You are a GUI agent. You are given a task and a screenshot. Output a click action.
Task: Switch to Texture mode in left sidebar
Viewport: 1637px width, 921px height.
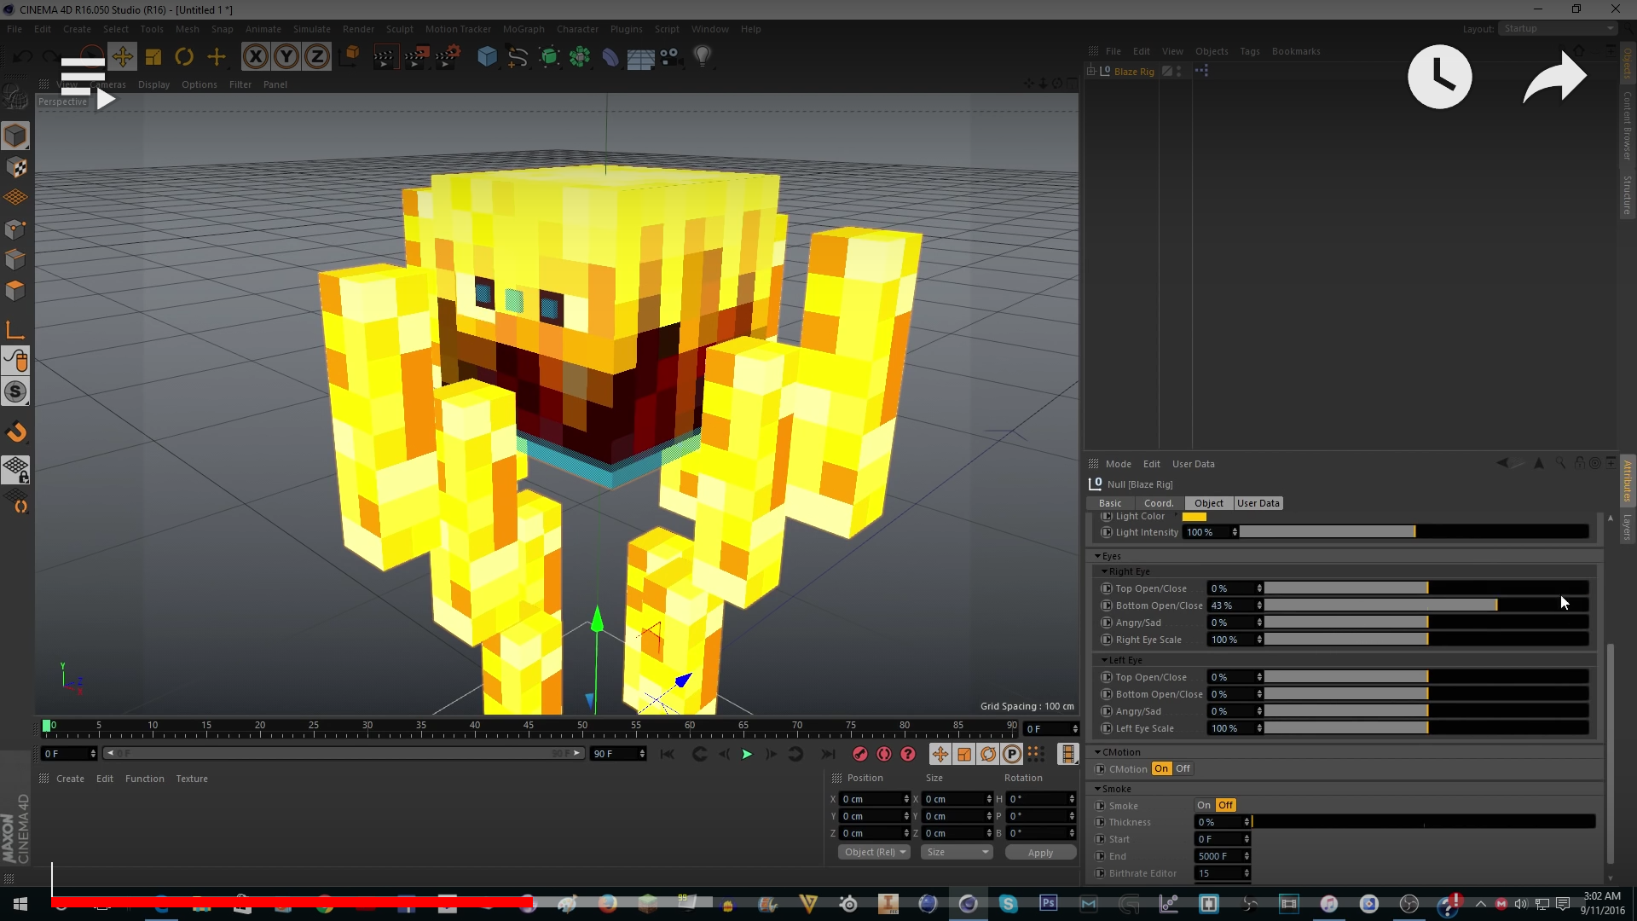[x=15, y=167]
